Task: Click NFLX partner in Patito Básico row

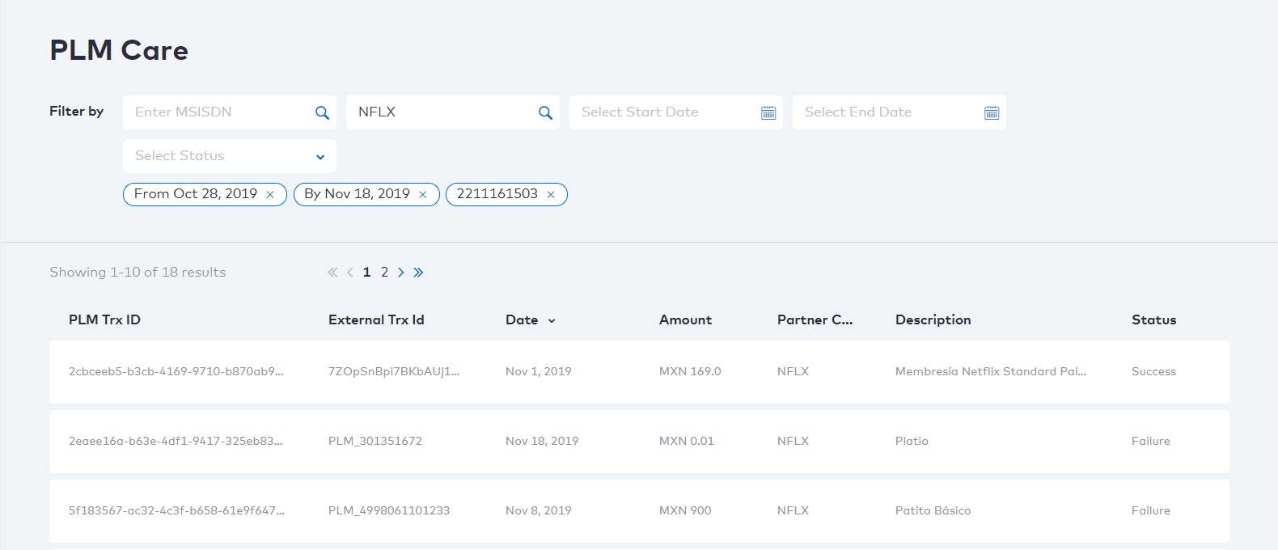Action: 793,511
